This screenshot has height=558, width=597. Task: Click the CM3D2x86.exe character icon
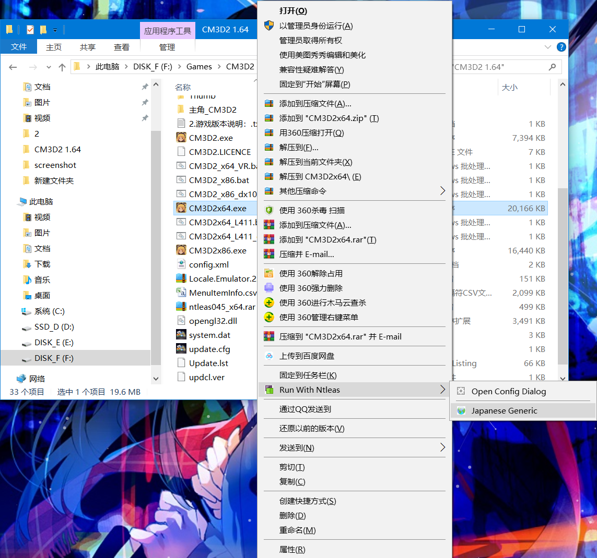tap(181, 250)
